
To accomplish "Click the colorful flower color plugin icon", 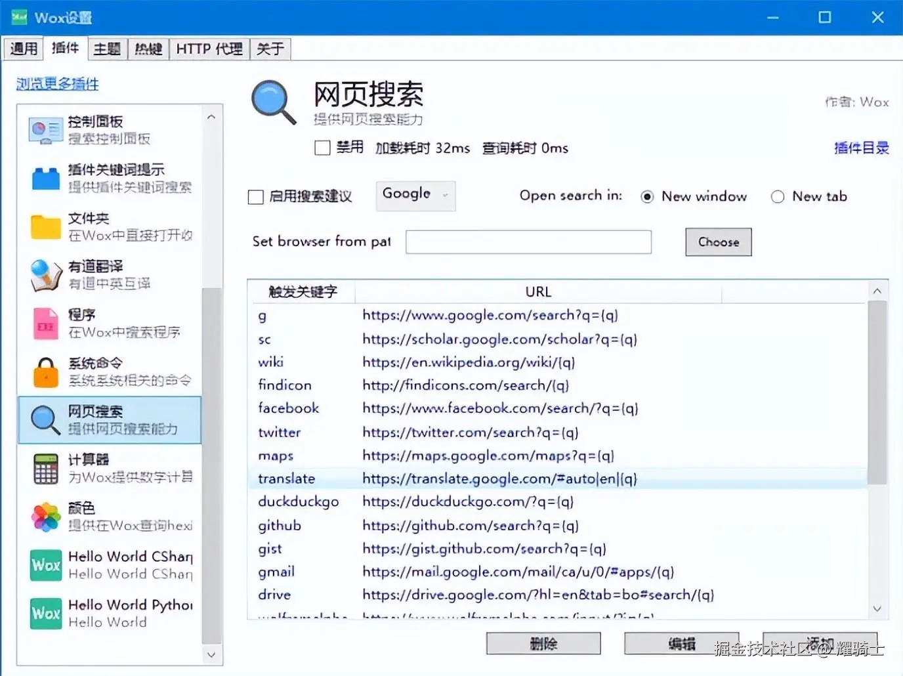I will [x=45, y=517].
